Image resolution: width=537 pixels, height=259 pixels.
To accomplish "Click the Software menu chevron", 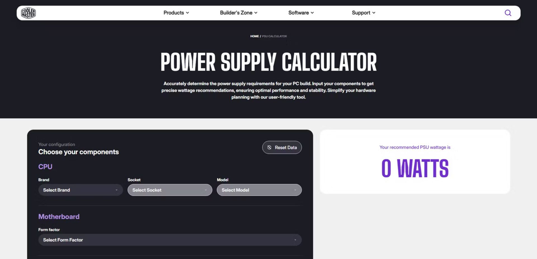I will pos(312,13).
